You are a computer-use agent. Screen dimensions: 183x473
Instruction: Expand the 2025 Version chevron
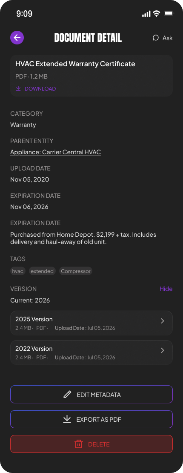[x=163, y=321]
